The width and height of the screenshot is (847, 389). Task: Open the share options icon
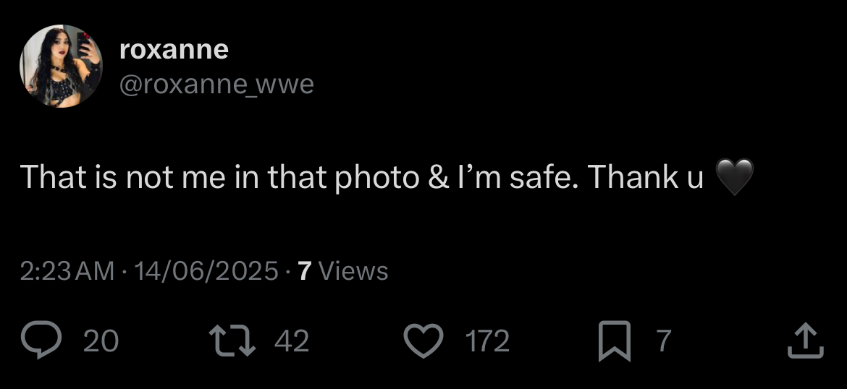pyautogui.click(x=805, y=341)
